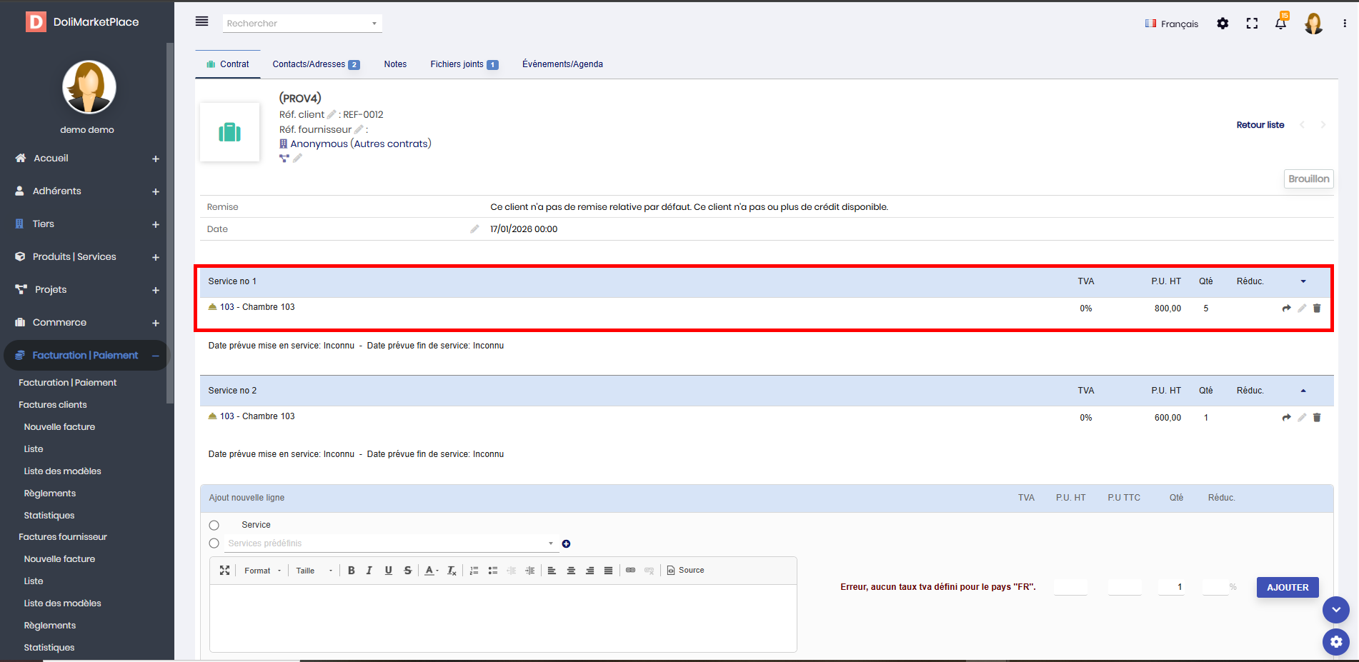The height and width of the screenshot is (662, 1359).
Task: Open the settings gear in top bar
Action: [1223, 24]
